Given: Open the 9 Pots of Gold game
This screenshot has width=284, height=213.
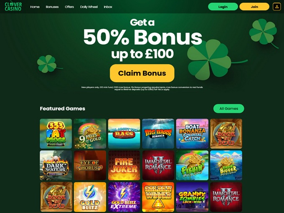Looking at the screenshot, I should coord(90,134).
